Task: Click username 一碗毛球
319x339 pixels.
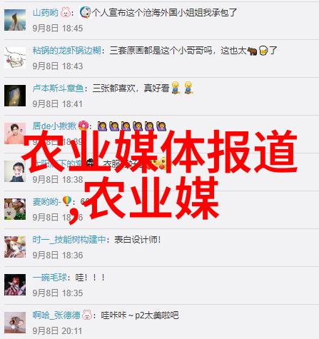Action: pos(50,278)
